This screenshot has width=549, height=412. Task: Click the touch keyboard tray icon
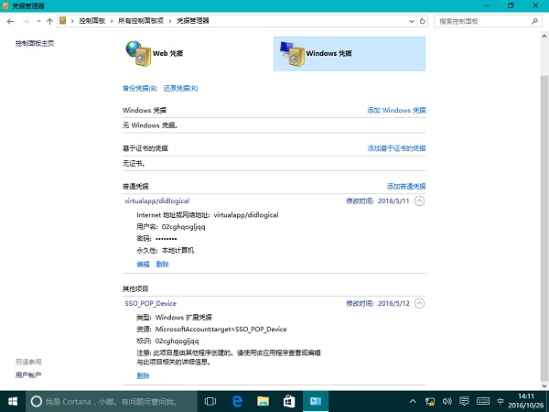tap(483, 402)
